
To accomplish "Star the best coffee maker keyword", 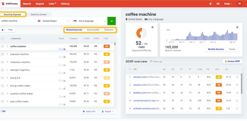I will [7, 101].
